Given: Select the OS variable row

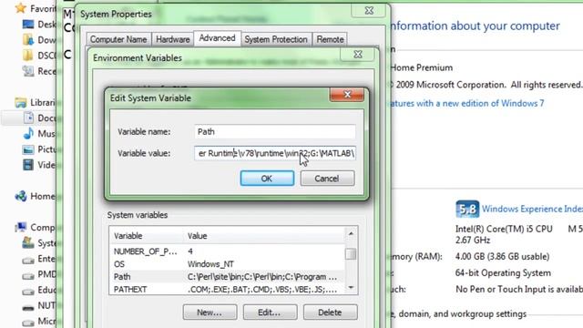Looking at the screenshot, I should [227, 264].
